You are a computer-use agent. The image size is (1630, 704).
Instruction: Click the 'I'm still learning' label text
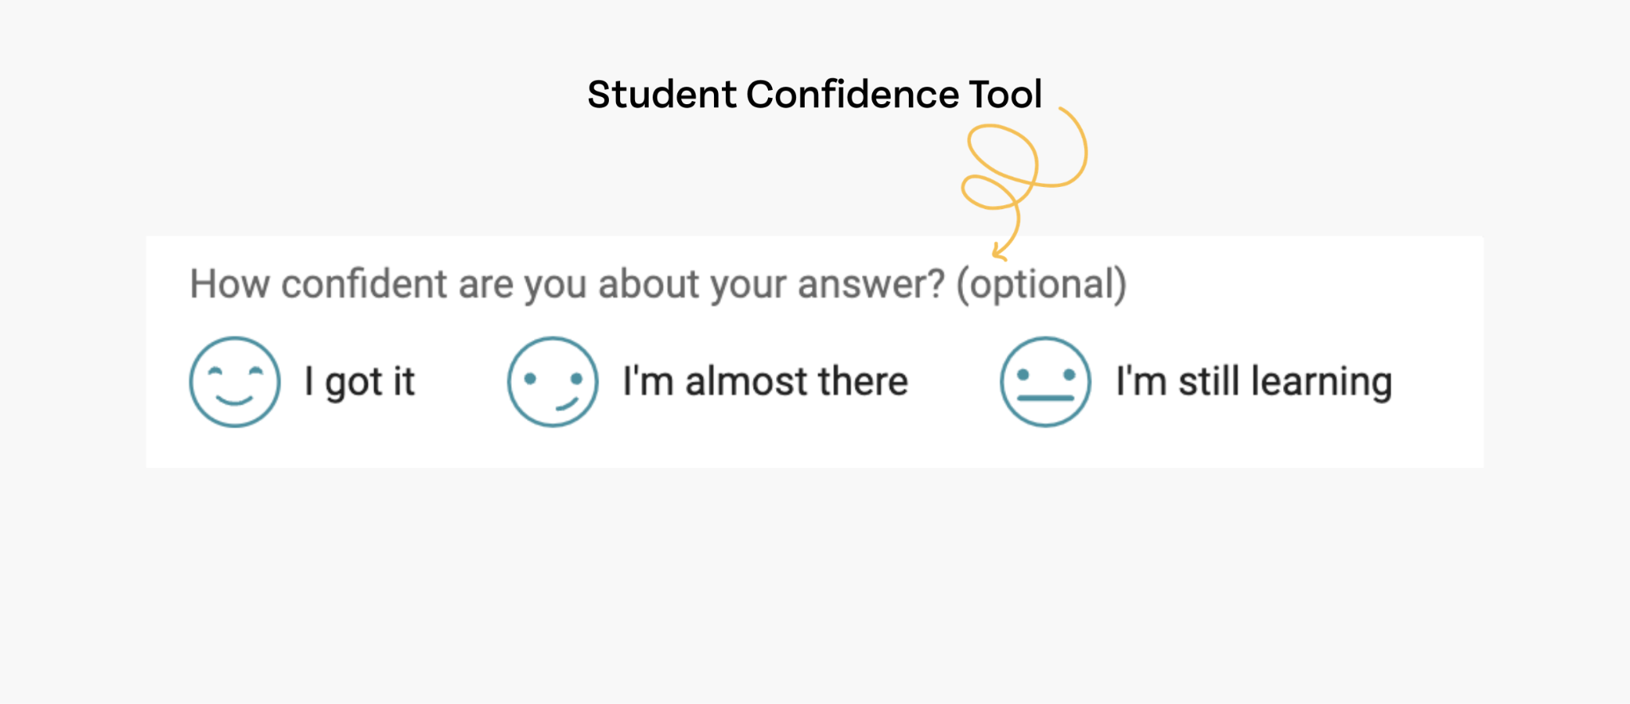(1254, 382)
